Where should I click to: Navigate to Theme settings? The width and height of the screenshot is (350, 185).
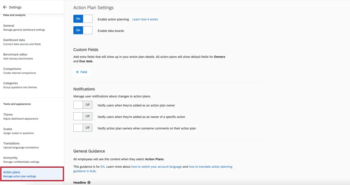click(x=21, y=116)
